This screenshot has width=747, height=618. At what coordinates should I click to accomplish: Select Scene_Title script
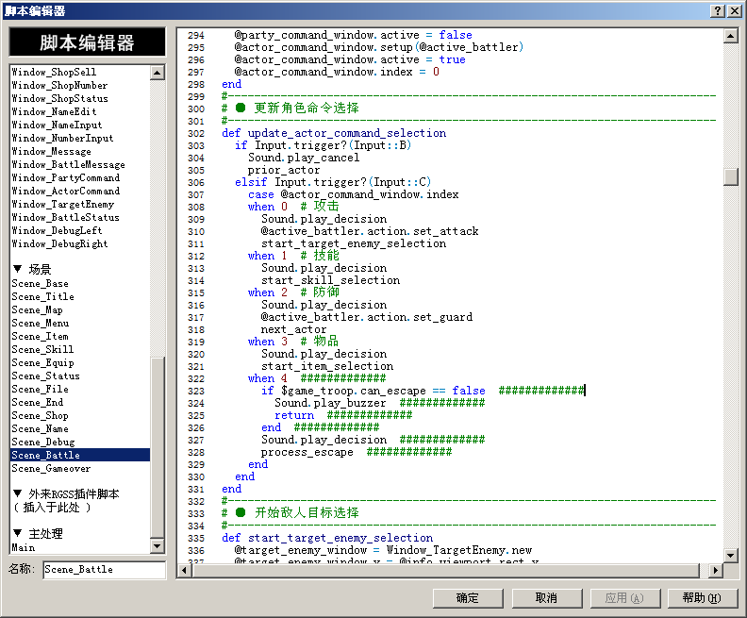(42, 297)
